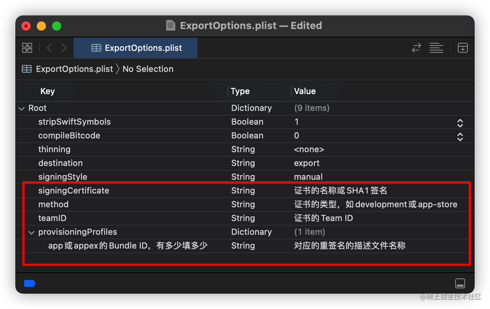Go forward with the right arrow
The image size is (490, 309).
pos(64,48)
